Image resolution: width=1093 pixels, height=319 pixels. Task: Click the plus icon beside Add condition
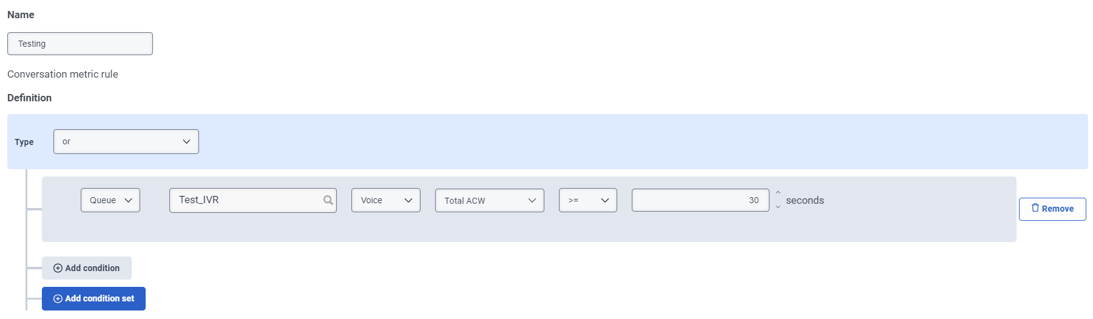click(x=58, y=268)
